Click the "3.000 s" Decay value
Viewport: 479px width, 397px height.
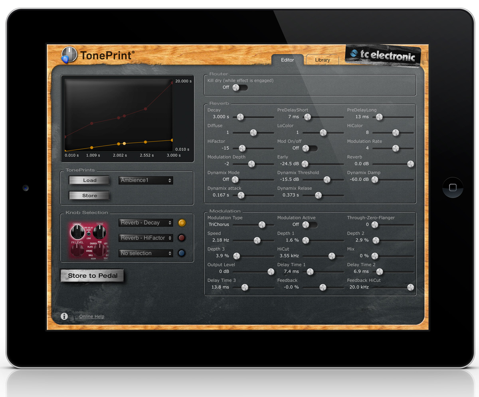(x=221, y=117)
